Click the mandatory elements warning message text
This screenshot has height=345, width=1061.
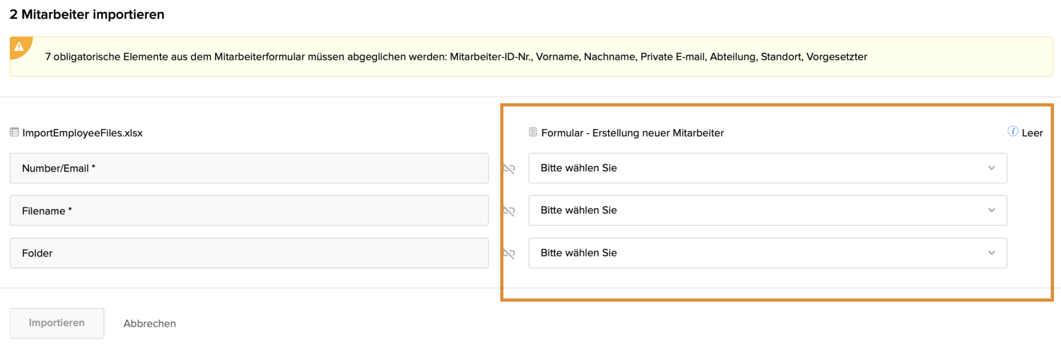[x=456, y=57]
